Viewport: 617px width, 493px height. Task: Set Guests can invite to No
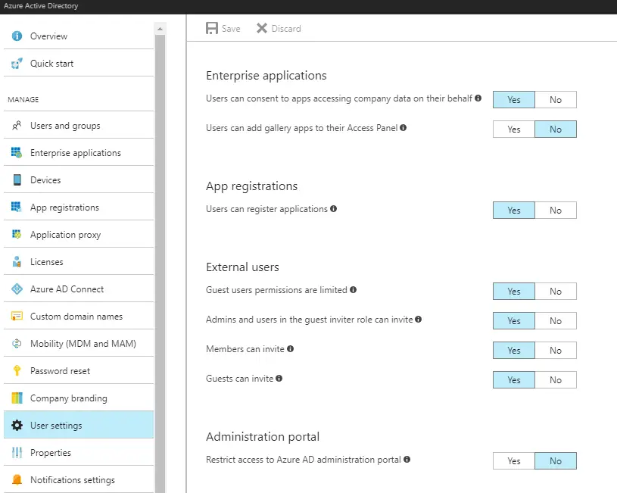[x=556, y=380]
